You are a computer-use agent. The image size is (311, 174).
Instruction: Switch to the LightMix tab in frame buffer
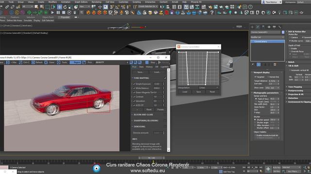pyautogui.click(x=165, y=67)
